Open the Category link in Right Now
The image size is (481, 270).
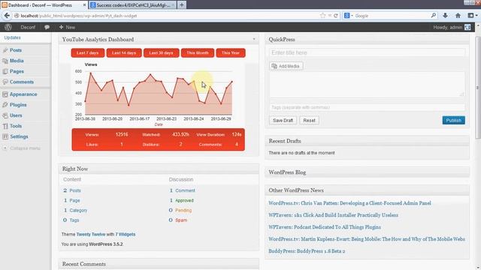[x=78, y=210]
